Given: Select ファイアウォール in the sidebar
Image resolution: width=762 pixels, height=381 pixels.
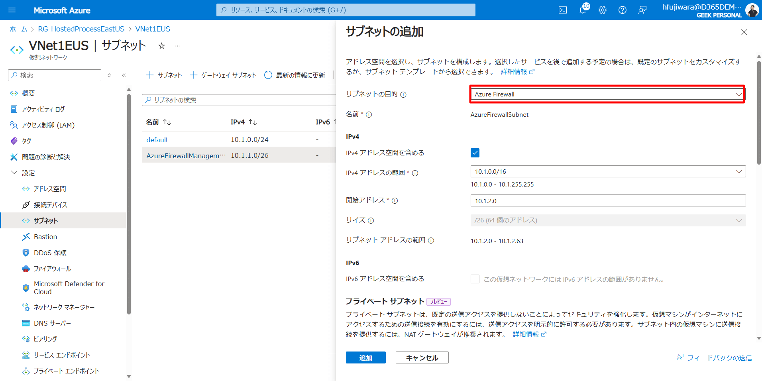Looking at the screenshot, I should (x=52, y=268).
